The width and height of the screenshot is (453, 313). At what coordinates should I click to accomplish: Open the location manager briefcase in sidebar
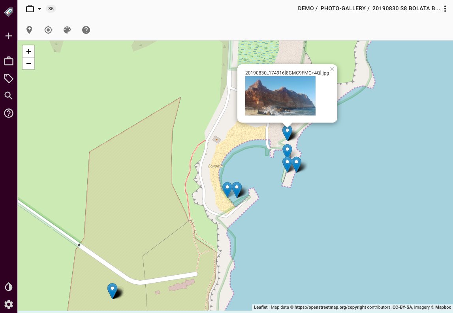point(9,61)
